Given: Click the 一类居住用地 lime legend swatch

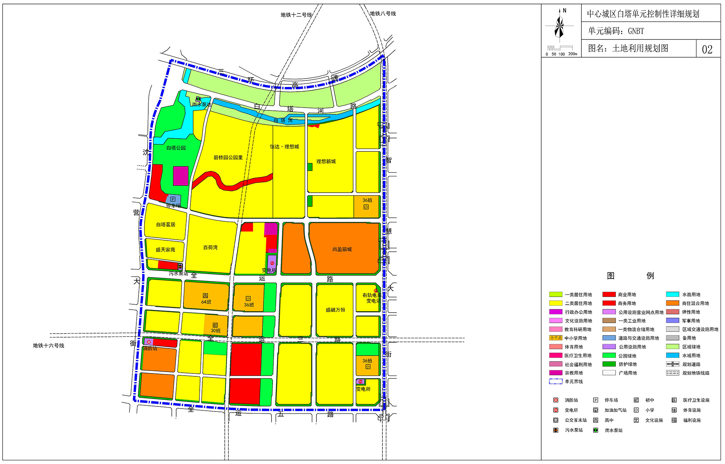Looking at the screenshot, I should coord(556,294).
